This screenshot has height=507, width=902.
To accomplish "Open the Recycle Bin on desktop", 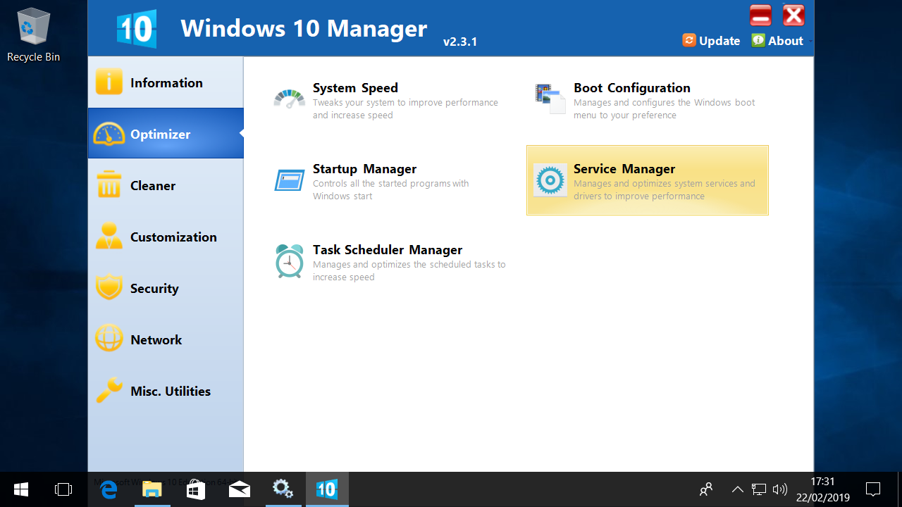I will pyautogui.click(x=32, y=28).
